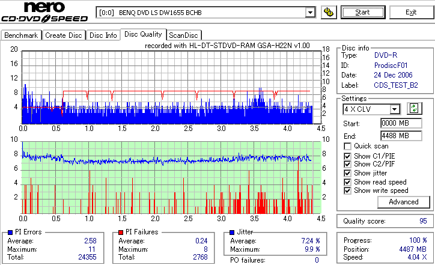Viewport: 435px width, 265px height.
Task: Click the blue Jitter legend square
Action: [x=232, y=233]
